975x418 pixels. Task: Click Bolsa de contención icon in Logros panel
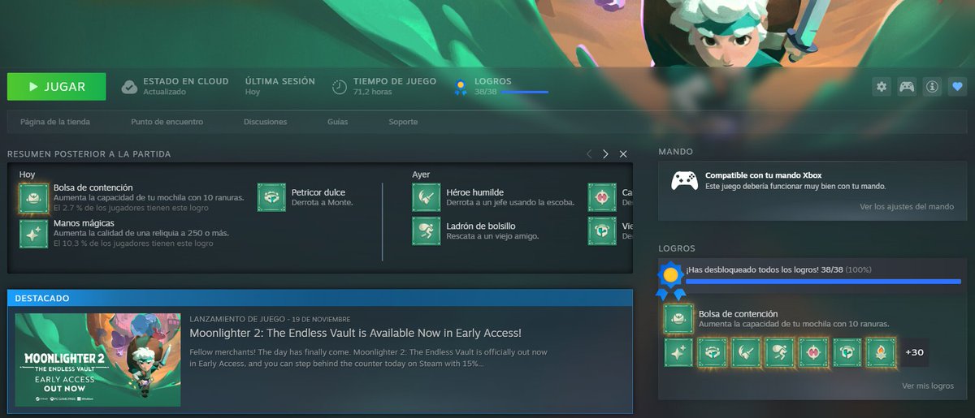pos(678,319)
